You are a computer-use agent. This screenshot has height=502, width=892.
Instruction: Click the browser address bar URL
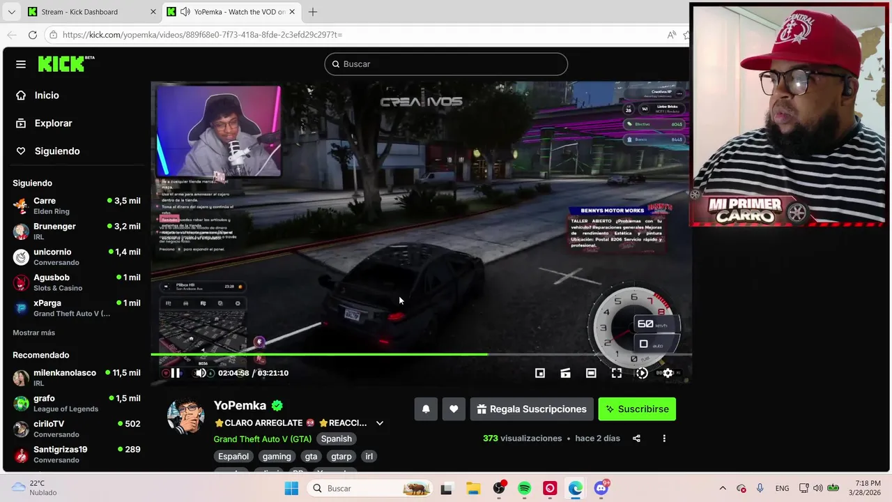tap(202, 34)
